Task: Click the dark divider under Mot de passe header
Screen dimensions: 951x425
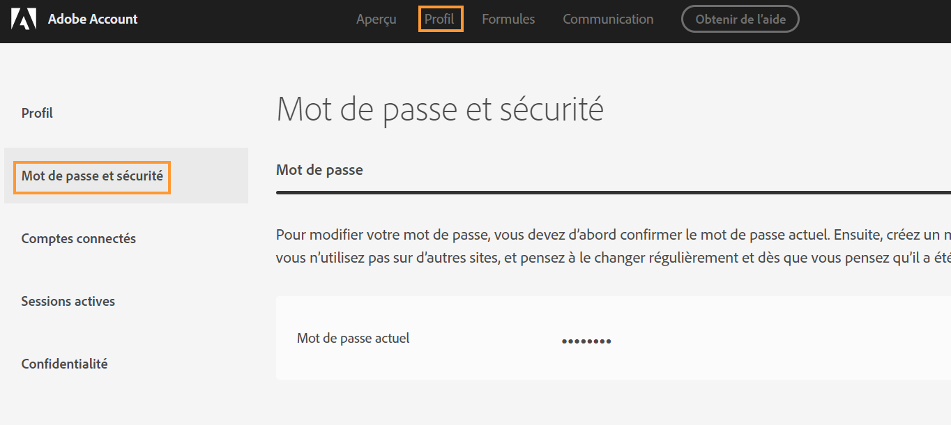Action: 612,192
